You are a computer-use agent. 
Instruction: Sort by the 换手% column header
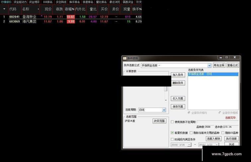(137, 9)
